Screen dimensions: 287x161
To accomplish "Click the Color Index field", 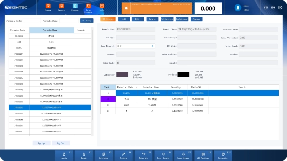I will pyautogui.click(x=135, y=63).
